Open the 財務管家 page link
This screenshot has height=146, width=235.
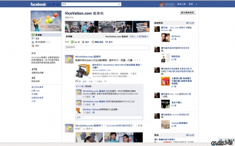[x=176, y=56]
